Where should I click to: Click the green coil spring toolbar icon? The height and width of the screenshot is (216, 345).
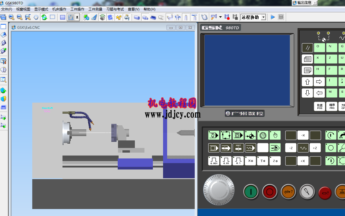tap(102, 17)
